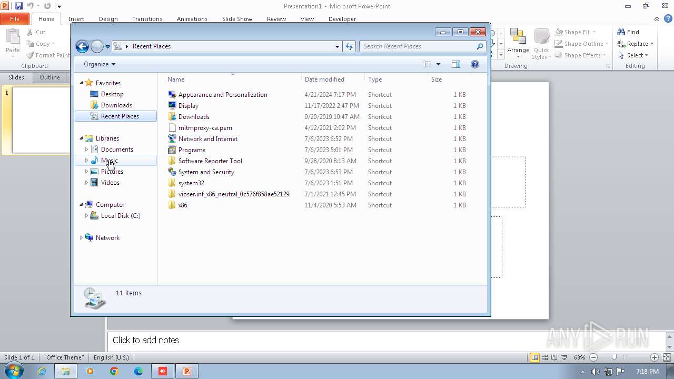The height and width of the screenshot is (379, 674).
Task: Open view options dropdown arrow
Action: pyautogui.click(x=438, y=64)
